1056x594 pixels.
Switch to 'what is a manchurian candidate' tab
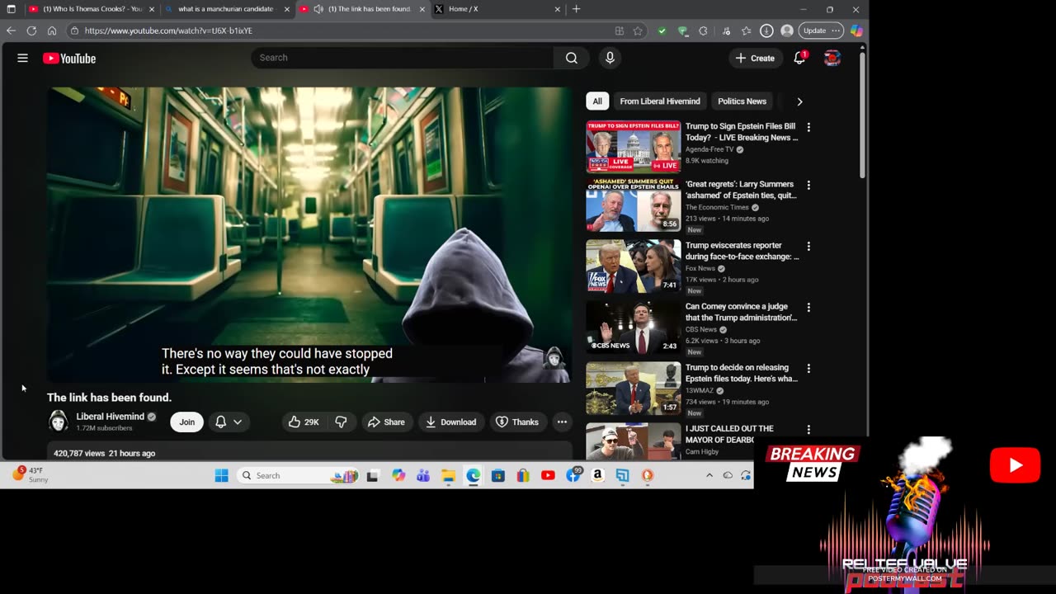[x=227, y=9]
